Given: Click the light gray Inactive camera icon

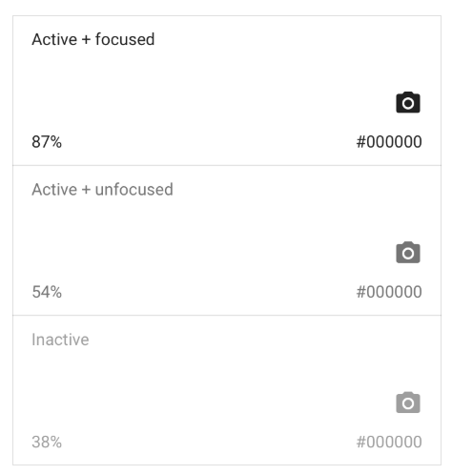Looking at the screenshot, I should [x=408, y=403].
